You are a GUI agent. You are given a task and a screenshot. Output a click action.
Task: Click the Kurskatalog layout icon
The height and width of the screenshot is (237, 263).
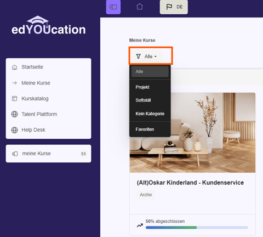tap(14, 99)
